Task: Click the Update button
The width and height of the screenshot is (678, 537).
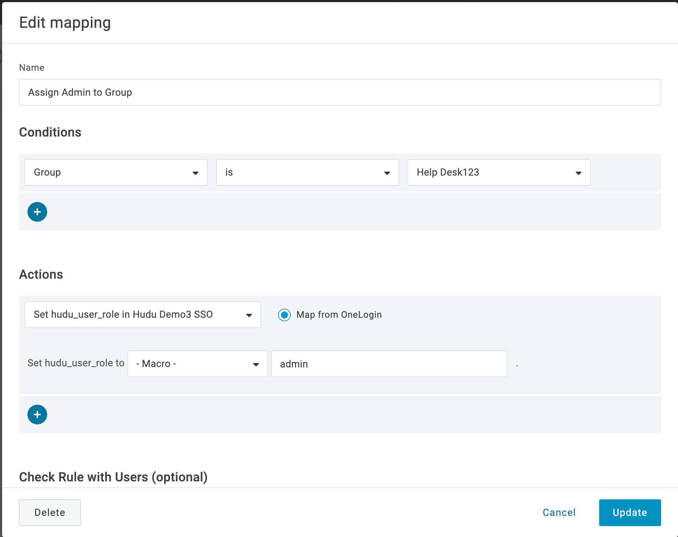Action: [x=630, y=513]
